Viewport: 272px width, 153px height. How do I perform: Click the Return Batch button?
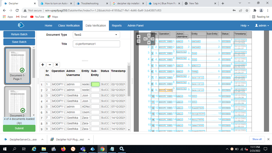point(19,34)
